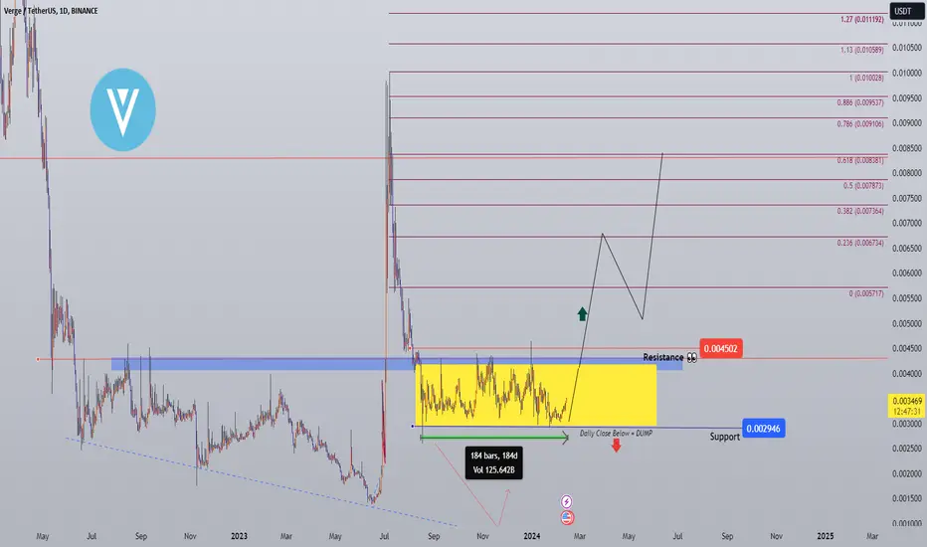Click 0.001500 on the price scale

pos(907,498)
